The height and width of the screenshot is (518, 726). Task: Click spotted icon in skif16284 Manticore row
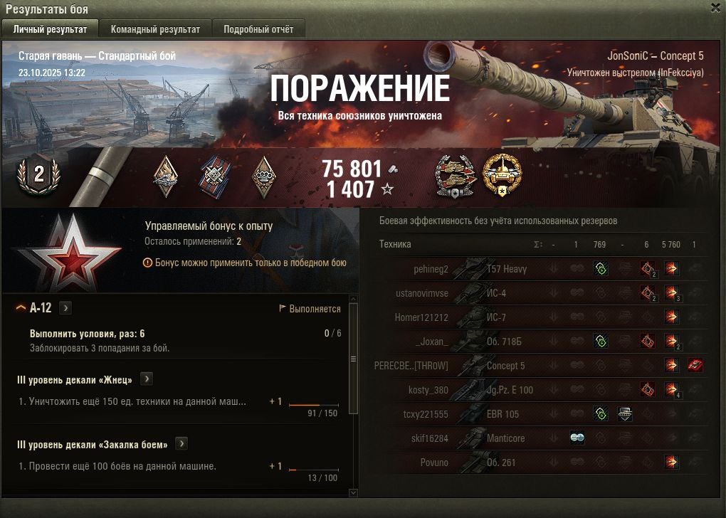coord(577,438)
